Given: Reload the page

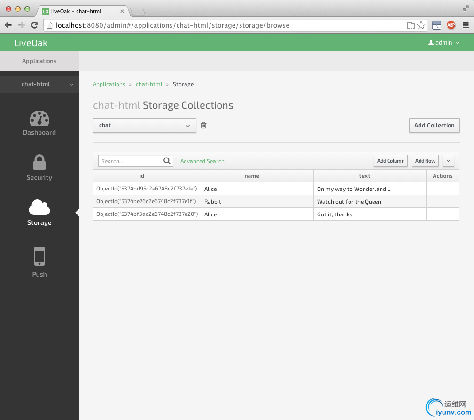Looking at the screenshot, I should 34,25.
